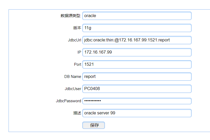Focus the DB Name input field
The width and height of the screenshot is (210, 140).
pyautogui.click(x=137, y=77)
